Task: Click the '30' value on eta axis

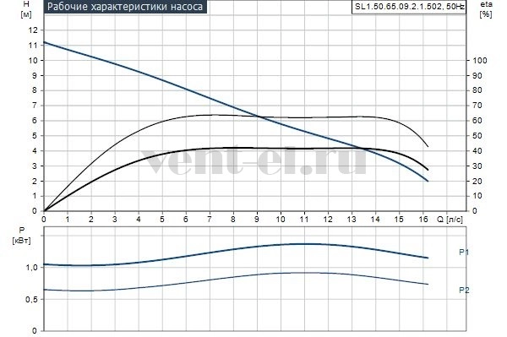Action: [477, 166]
